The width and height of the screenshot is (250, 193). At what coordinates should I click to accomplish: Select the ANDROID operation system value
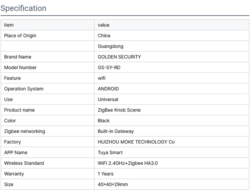pyautogui.click(x=108, y=89)
